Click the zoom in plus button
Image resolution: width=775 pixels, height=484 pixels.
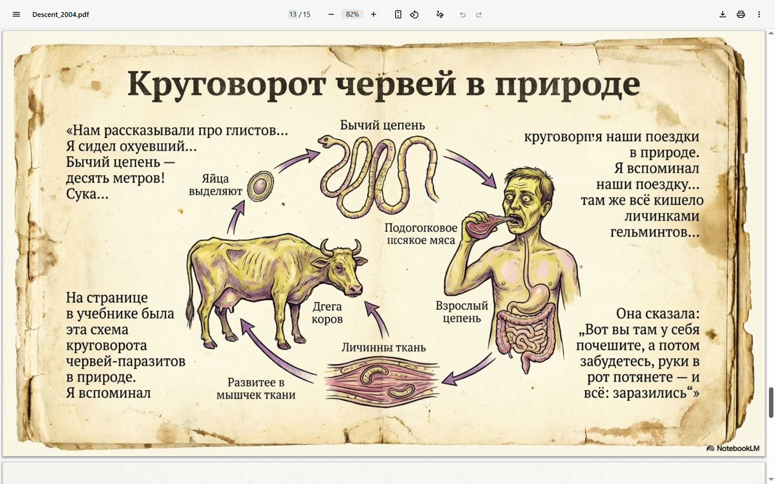pyautogui.click(x=373, y=15)
